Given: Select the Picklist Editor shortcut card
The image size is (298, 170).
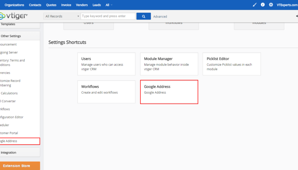Looking at the screenshot, I should pos(232,64).
